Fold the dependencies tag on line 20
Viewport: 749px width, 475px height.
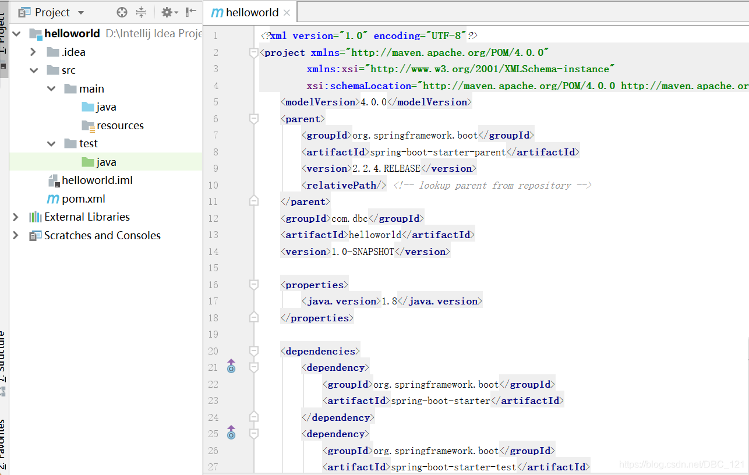click(253, 352)
